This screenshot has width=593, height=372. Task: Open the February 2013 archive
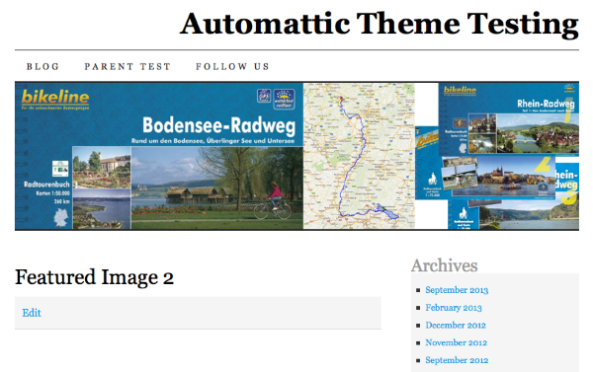pyautogui.click(x=454, y=308)
